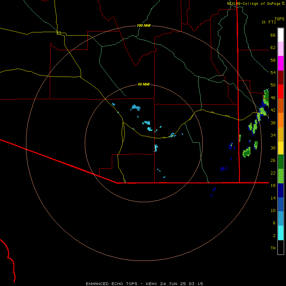Click the cyan swatch between 6 and 2
Image resolution: width=286 pixels, height=286 pixels.
click(281, 233)
